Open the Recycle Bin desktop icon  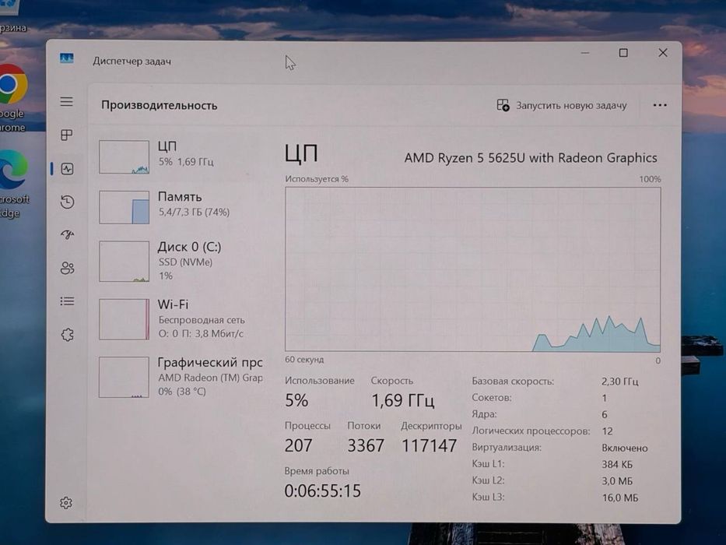[x=12, y=16]
